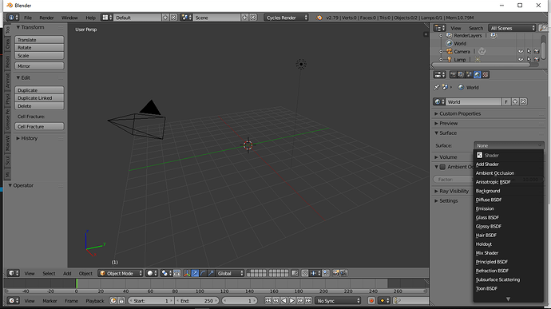Enable the Ambient Occlusion checkbox
The width and height of the screenshot is (551, 309).
[442, 167]
